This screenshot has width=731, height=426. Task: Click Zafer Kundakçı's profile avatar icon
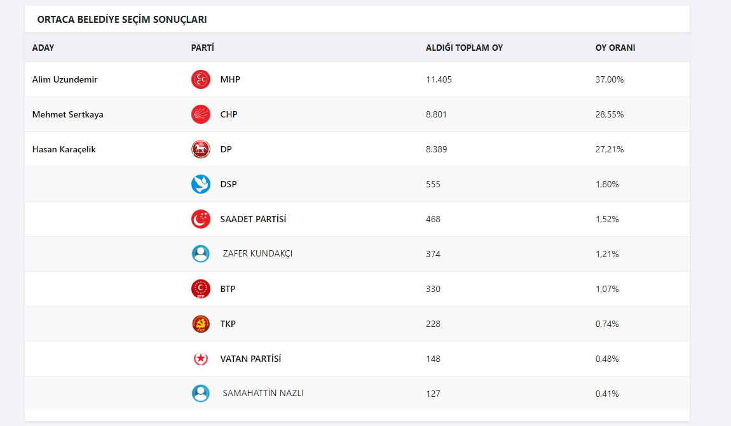pyautogui.click(x=201, y=254)
